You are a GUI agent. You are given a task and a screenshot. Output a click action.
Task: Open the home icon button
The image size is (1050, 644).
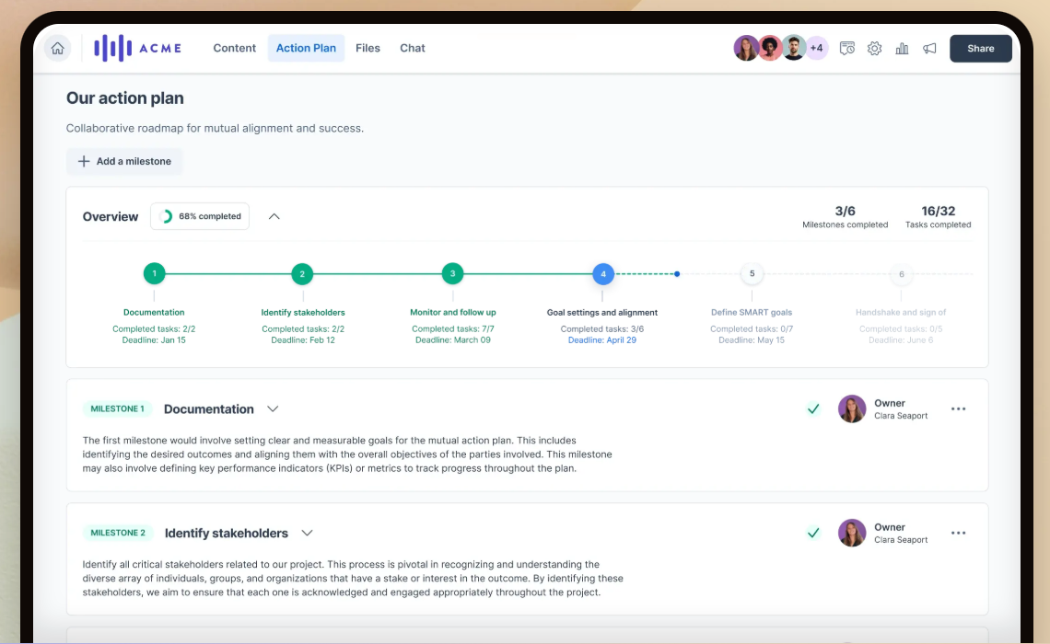58,48
